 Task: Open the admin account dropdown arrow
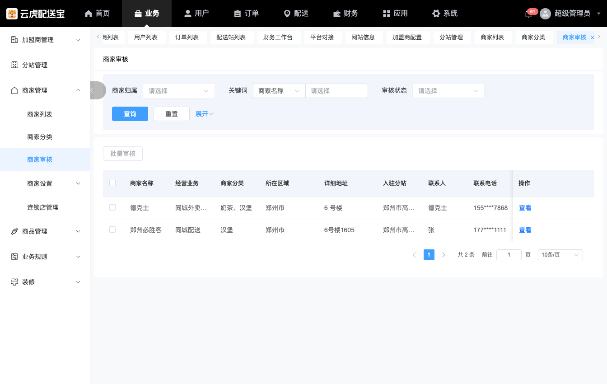click(599, 14)
